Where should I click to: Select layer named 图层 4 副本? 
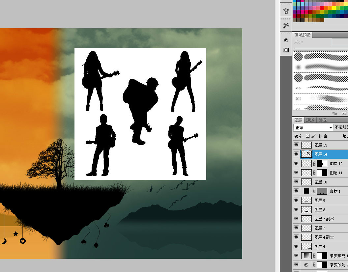324,237
